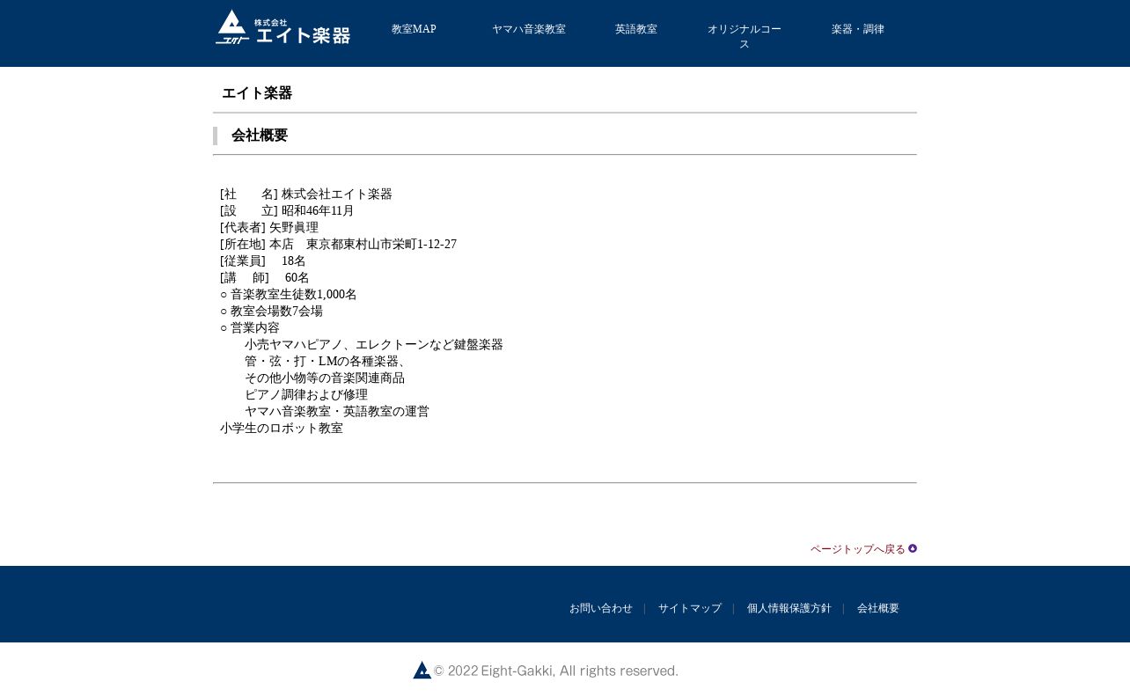Click the [講師] 60名 line
The width and height of the screenshot is (1130, 697).
pos(265,278)
